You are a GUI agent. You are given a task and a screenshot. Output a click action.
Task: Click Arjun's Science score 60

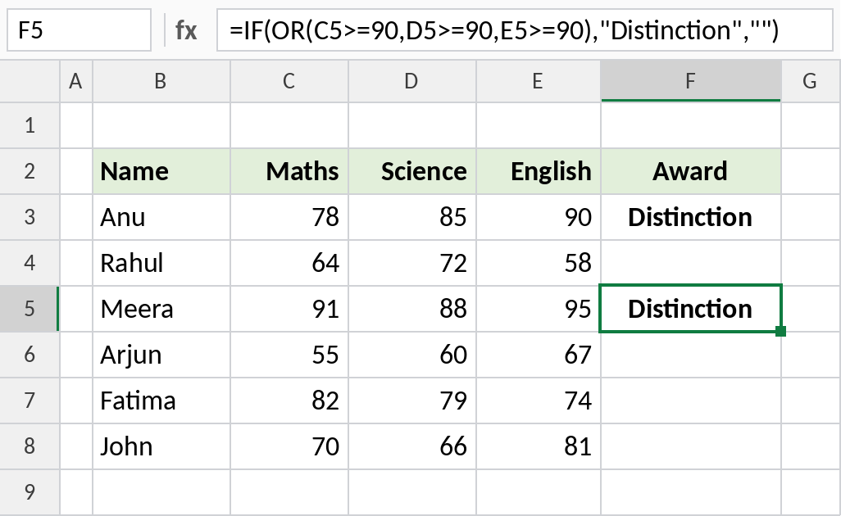tap(412, 355)
